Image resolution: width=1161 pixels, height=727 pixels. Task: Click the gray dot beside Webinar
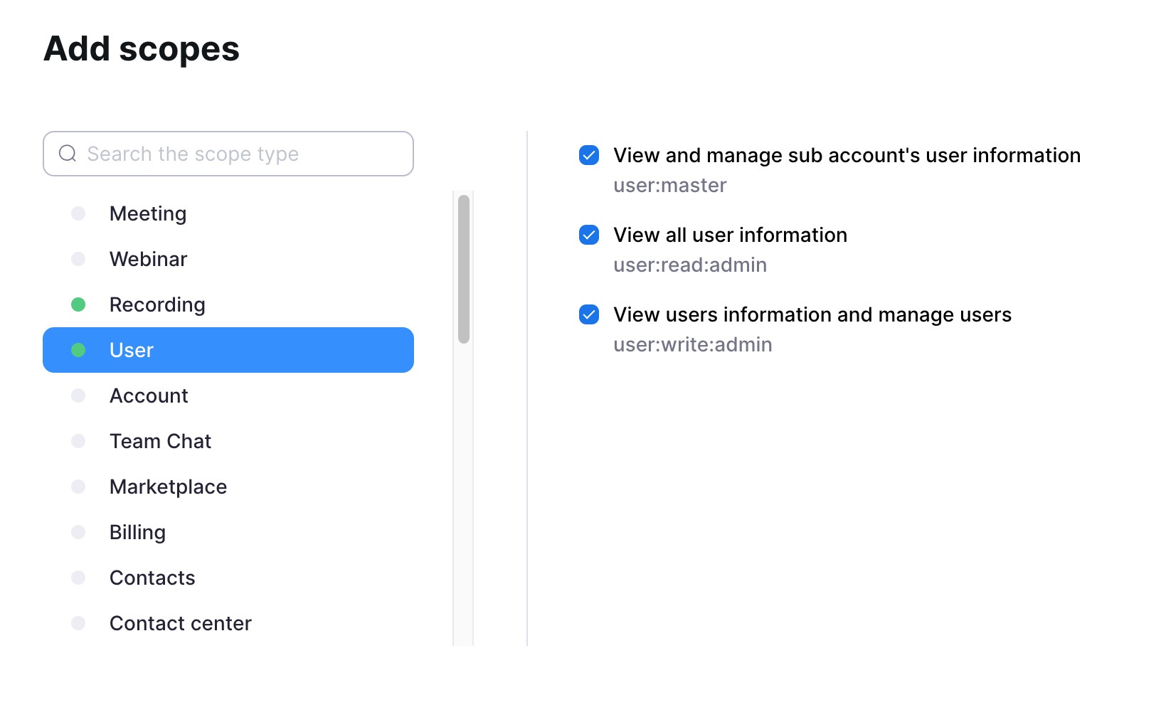(78, 259)
